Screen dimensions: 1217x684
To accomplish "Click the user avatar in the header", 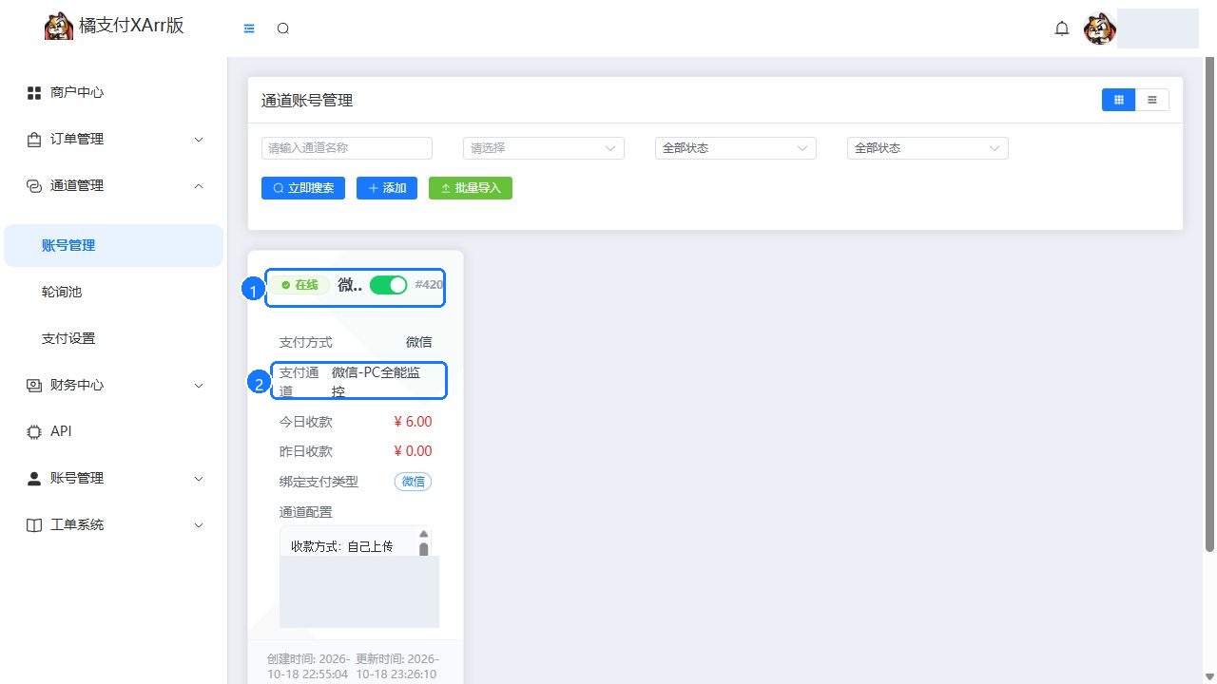I will coord(1100,29).
